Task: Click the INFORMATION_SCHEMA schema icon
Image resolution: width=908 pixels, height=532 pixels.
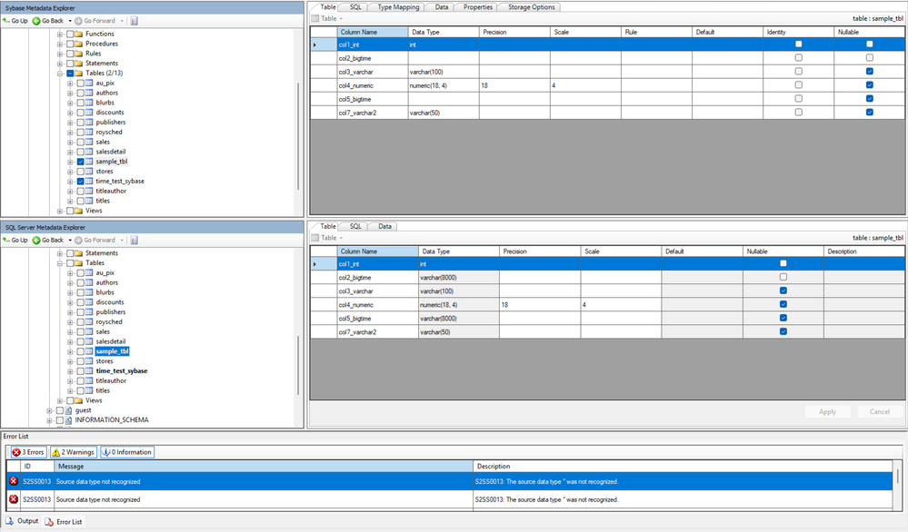Action: 68,420
